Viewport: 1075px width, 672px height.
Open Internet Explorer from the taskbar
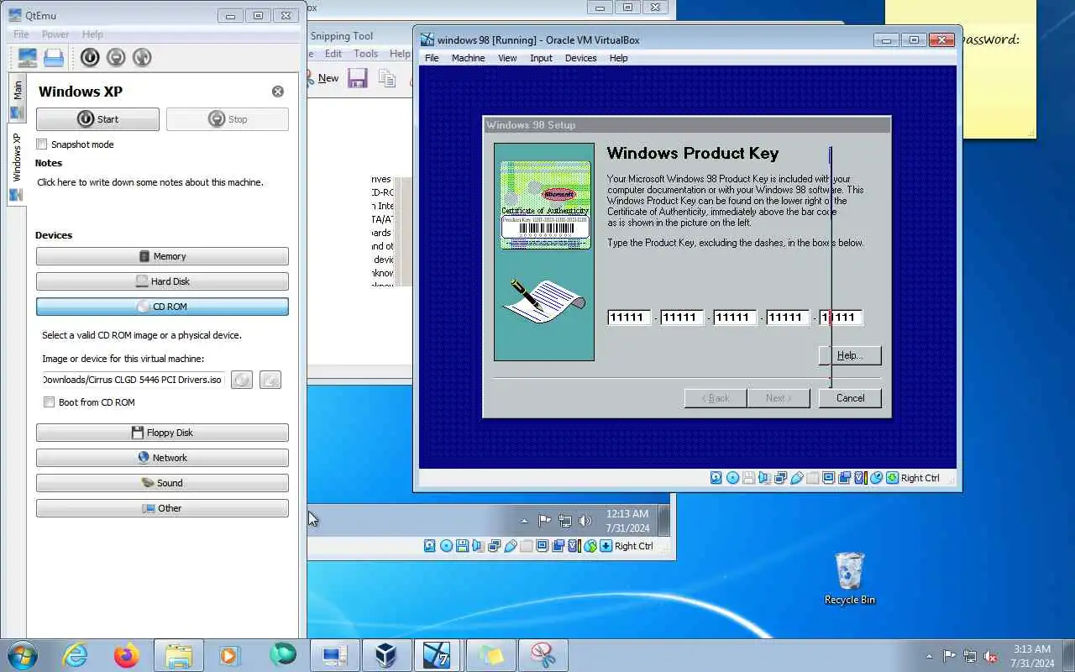click(x=76, y=655)
